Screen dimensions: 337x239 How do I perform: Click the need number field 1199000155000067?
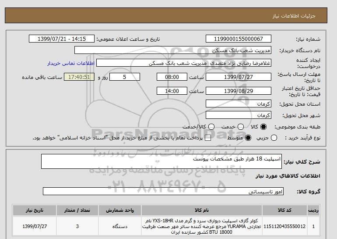pos(239,39)
